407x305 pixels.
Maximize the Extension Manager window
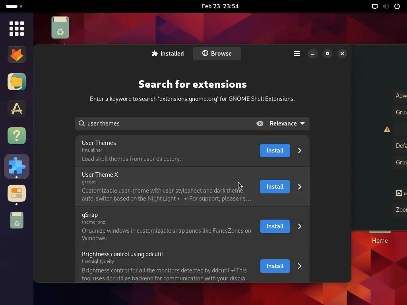(x=328, y=54)
